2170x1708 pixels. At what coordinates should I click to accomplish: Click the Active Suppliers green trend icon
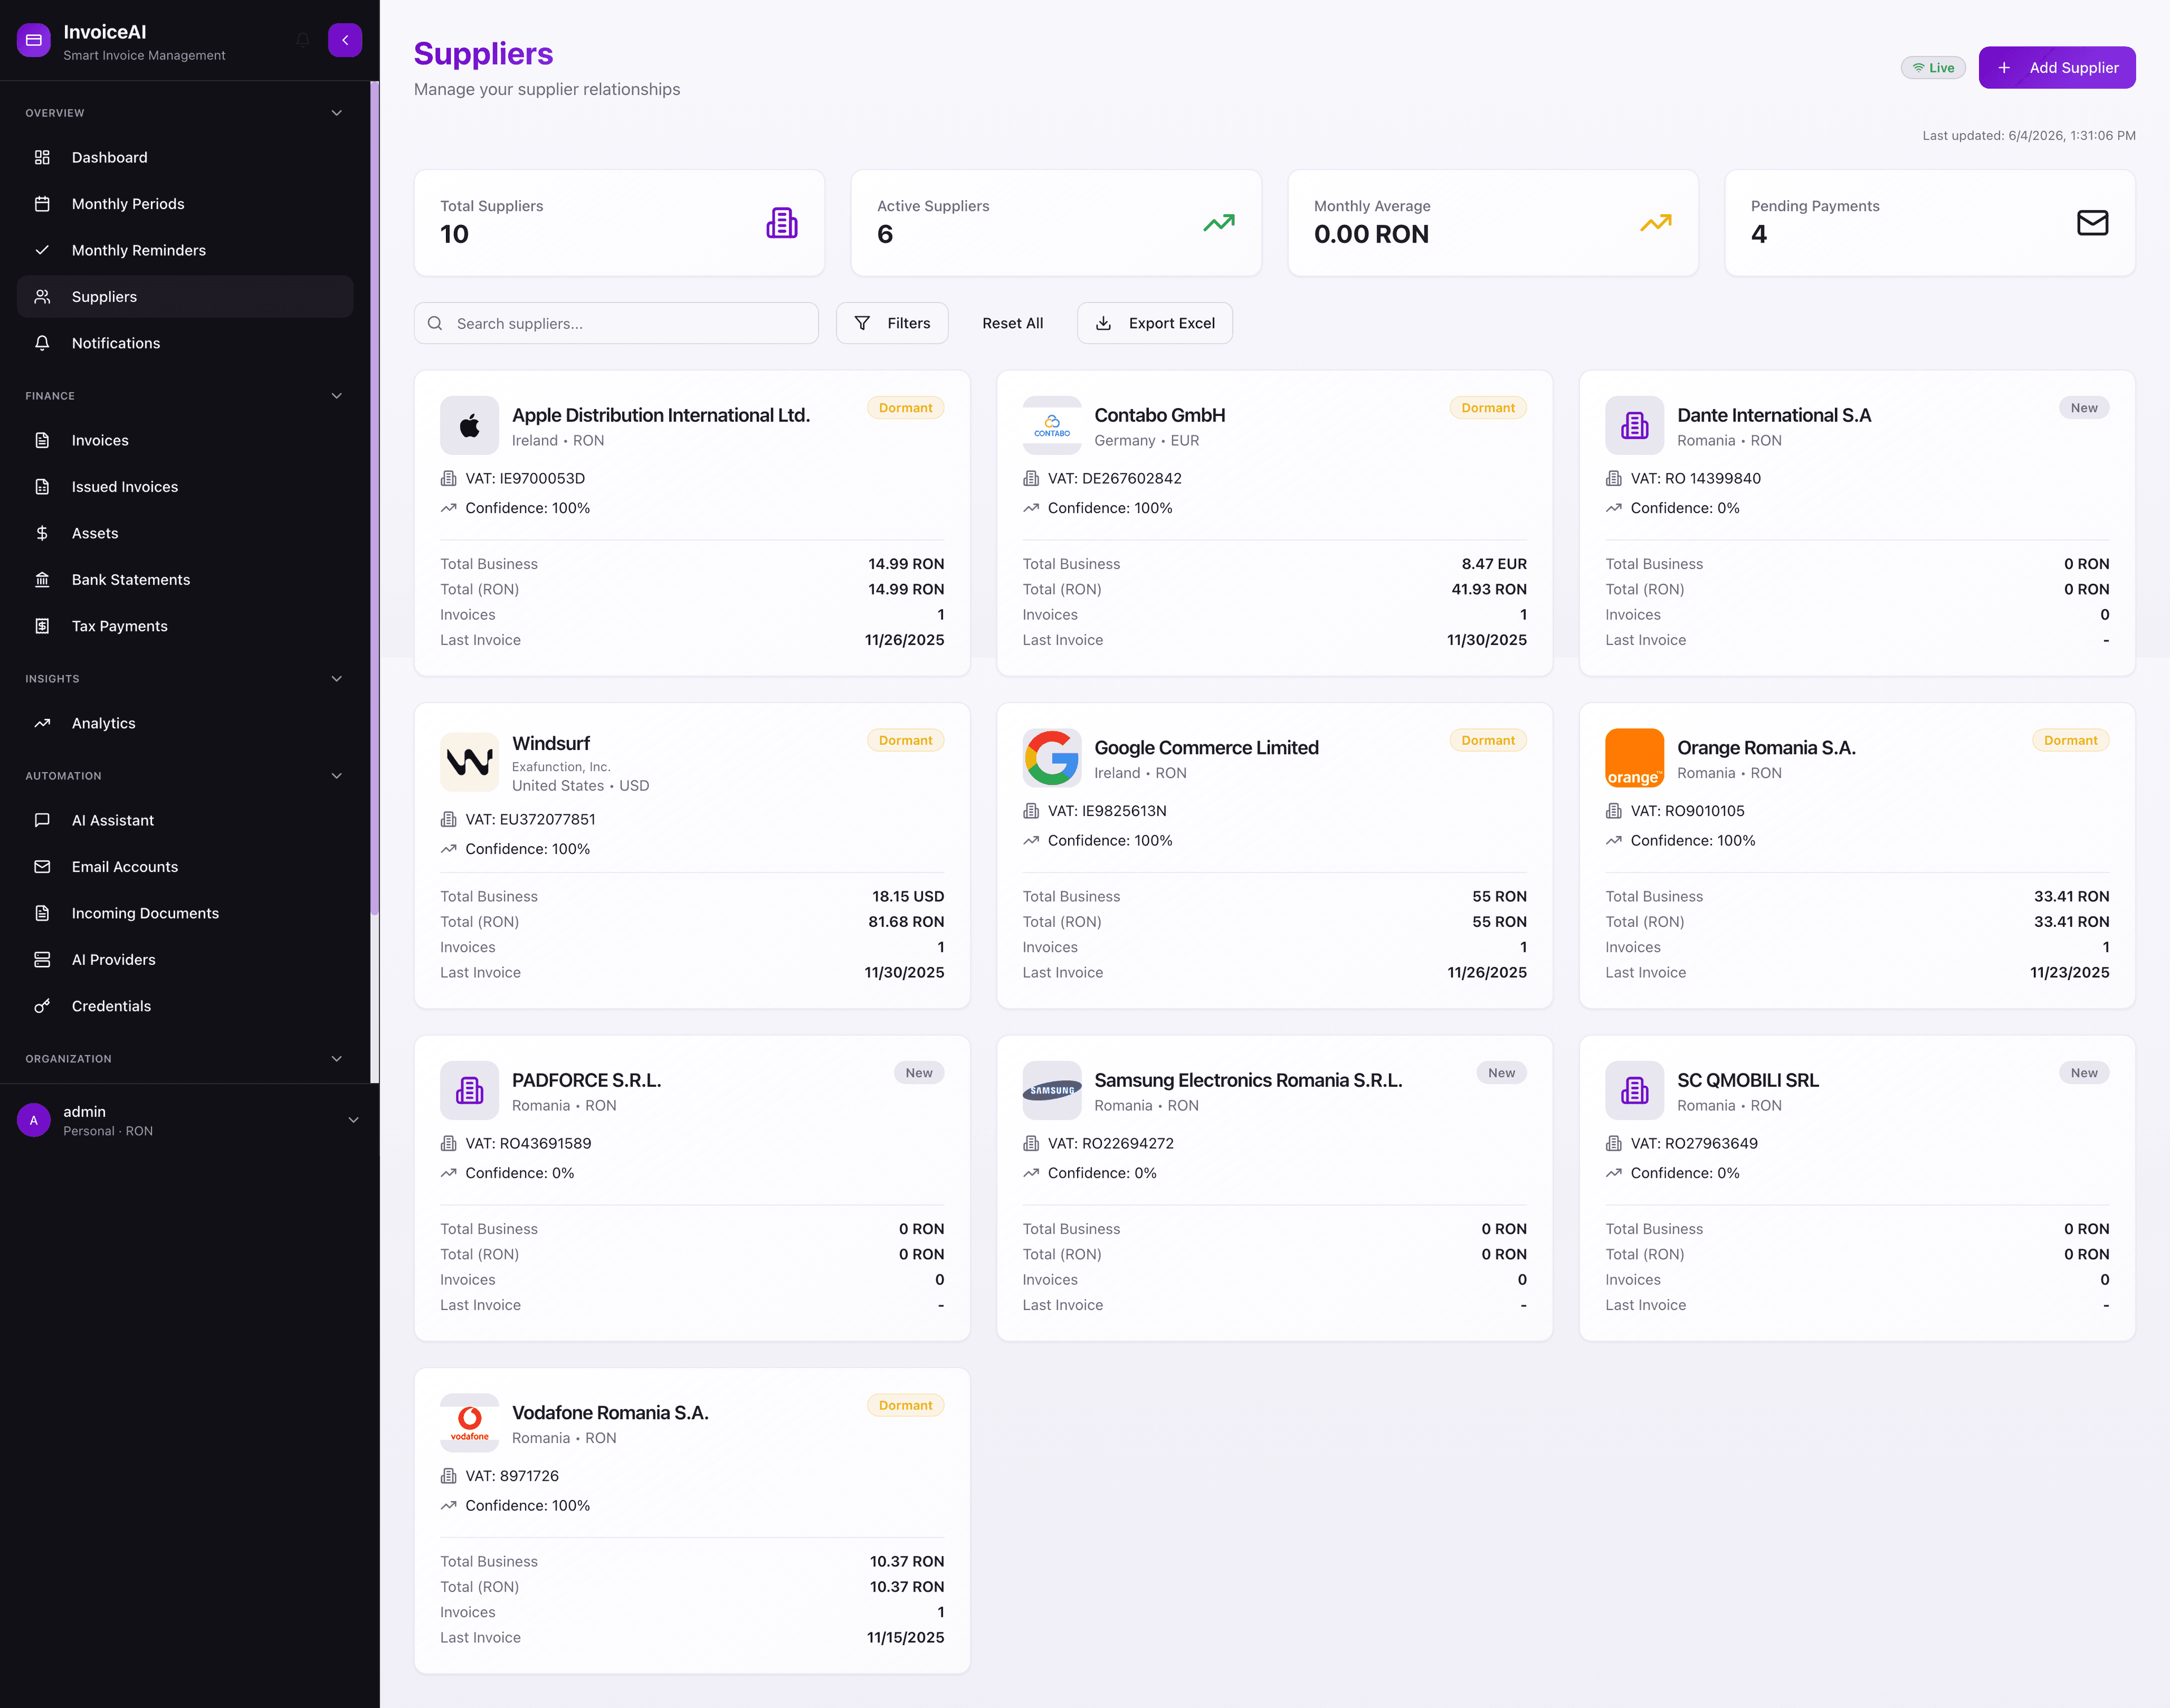[x=1219, y=223]
